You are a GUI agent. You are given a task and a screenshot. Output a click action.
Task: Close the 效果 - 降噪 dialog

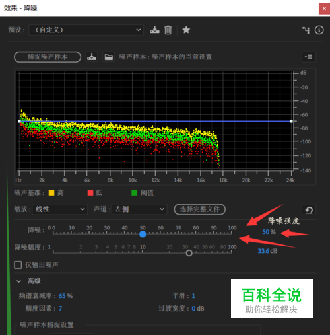point(324,9)
